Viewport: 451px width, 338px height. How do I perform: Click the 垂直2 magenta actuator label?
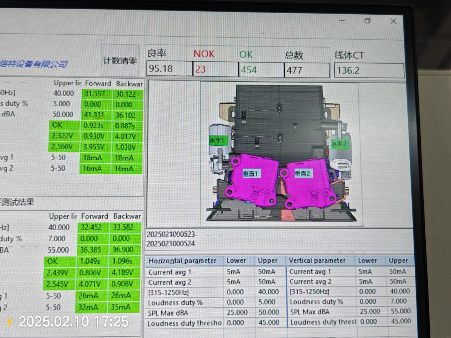[x=302, y=174]
